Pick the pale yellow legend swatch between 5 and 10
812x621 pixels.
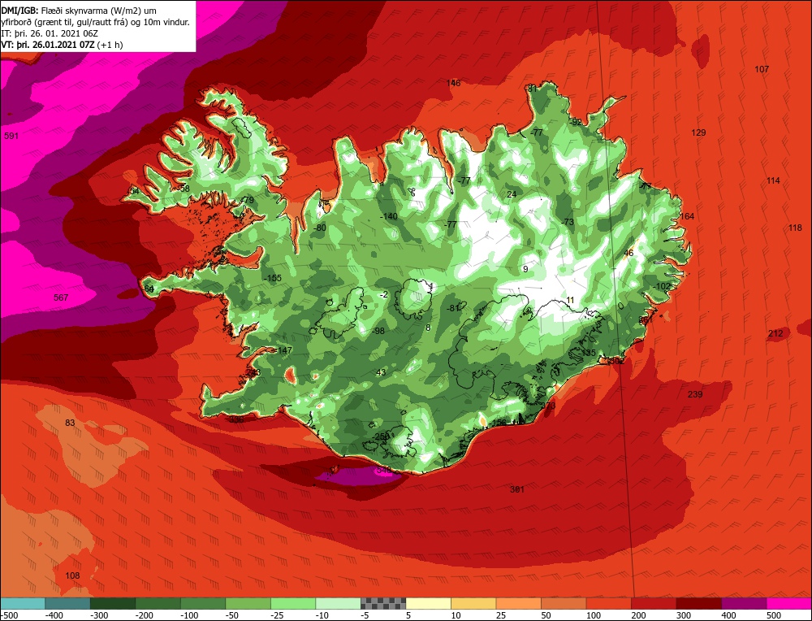click(428, 603)
